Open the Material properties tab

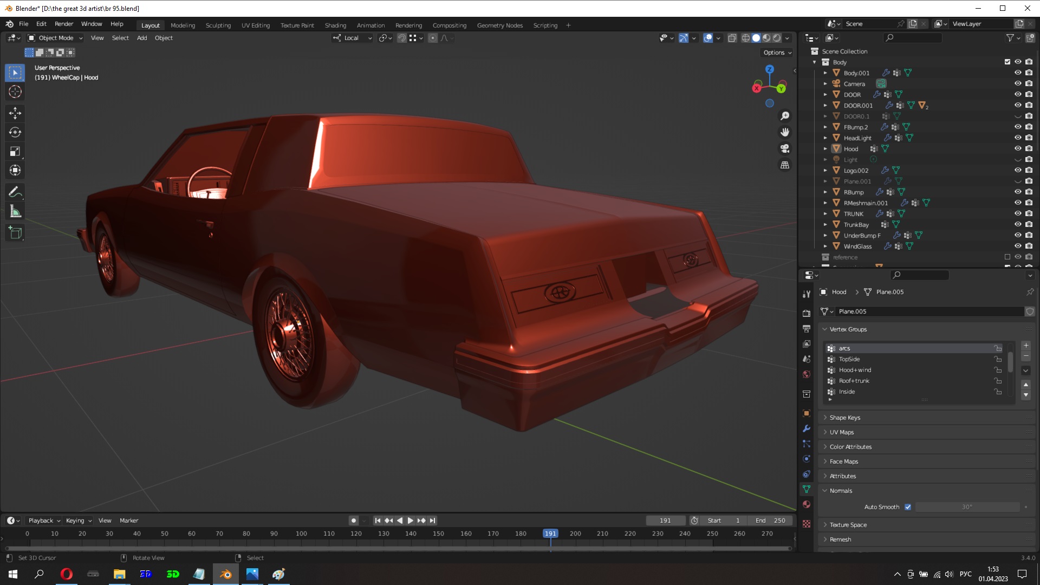click(x=807, y=504)
